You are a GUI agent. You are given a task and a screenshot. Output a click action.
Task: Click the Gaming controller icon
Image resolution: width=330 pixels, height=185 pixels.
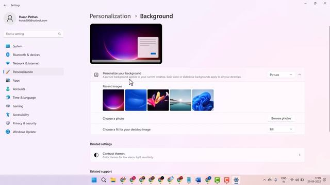[8, 106]
